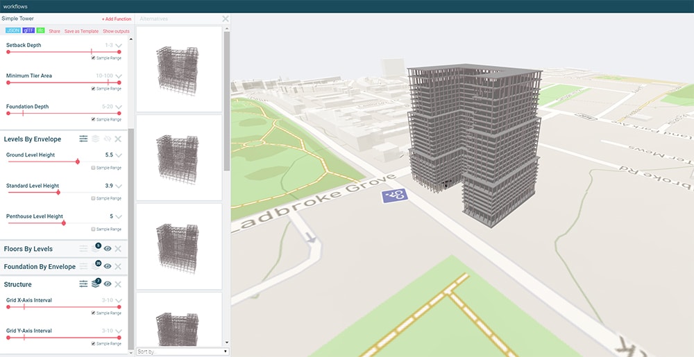The height and width of the screenshot is (357, 694).
Task: Enable Sample Range for Ground Level Height
Action: tap(94, 168)
